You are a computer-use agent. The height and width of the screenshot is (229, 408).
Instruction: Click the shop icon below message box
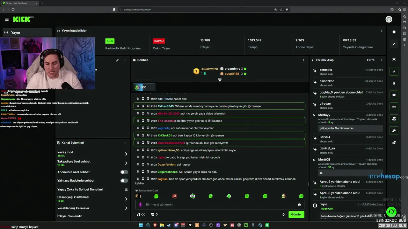pos(152,214)
